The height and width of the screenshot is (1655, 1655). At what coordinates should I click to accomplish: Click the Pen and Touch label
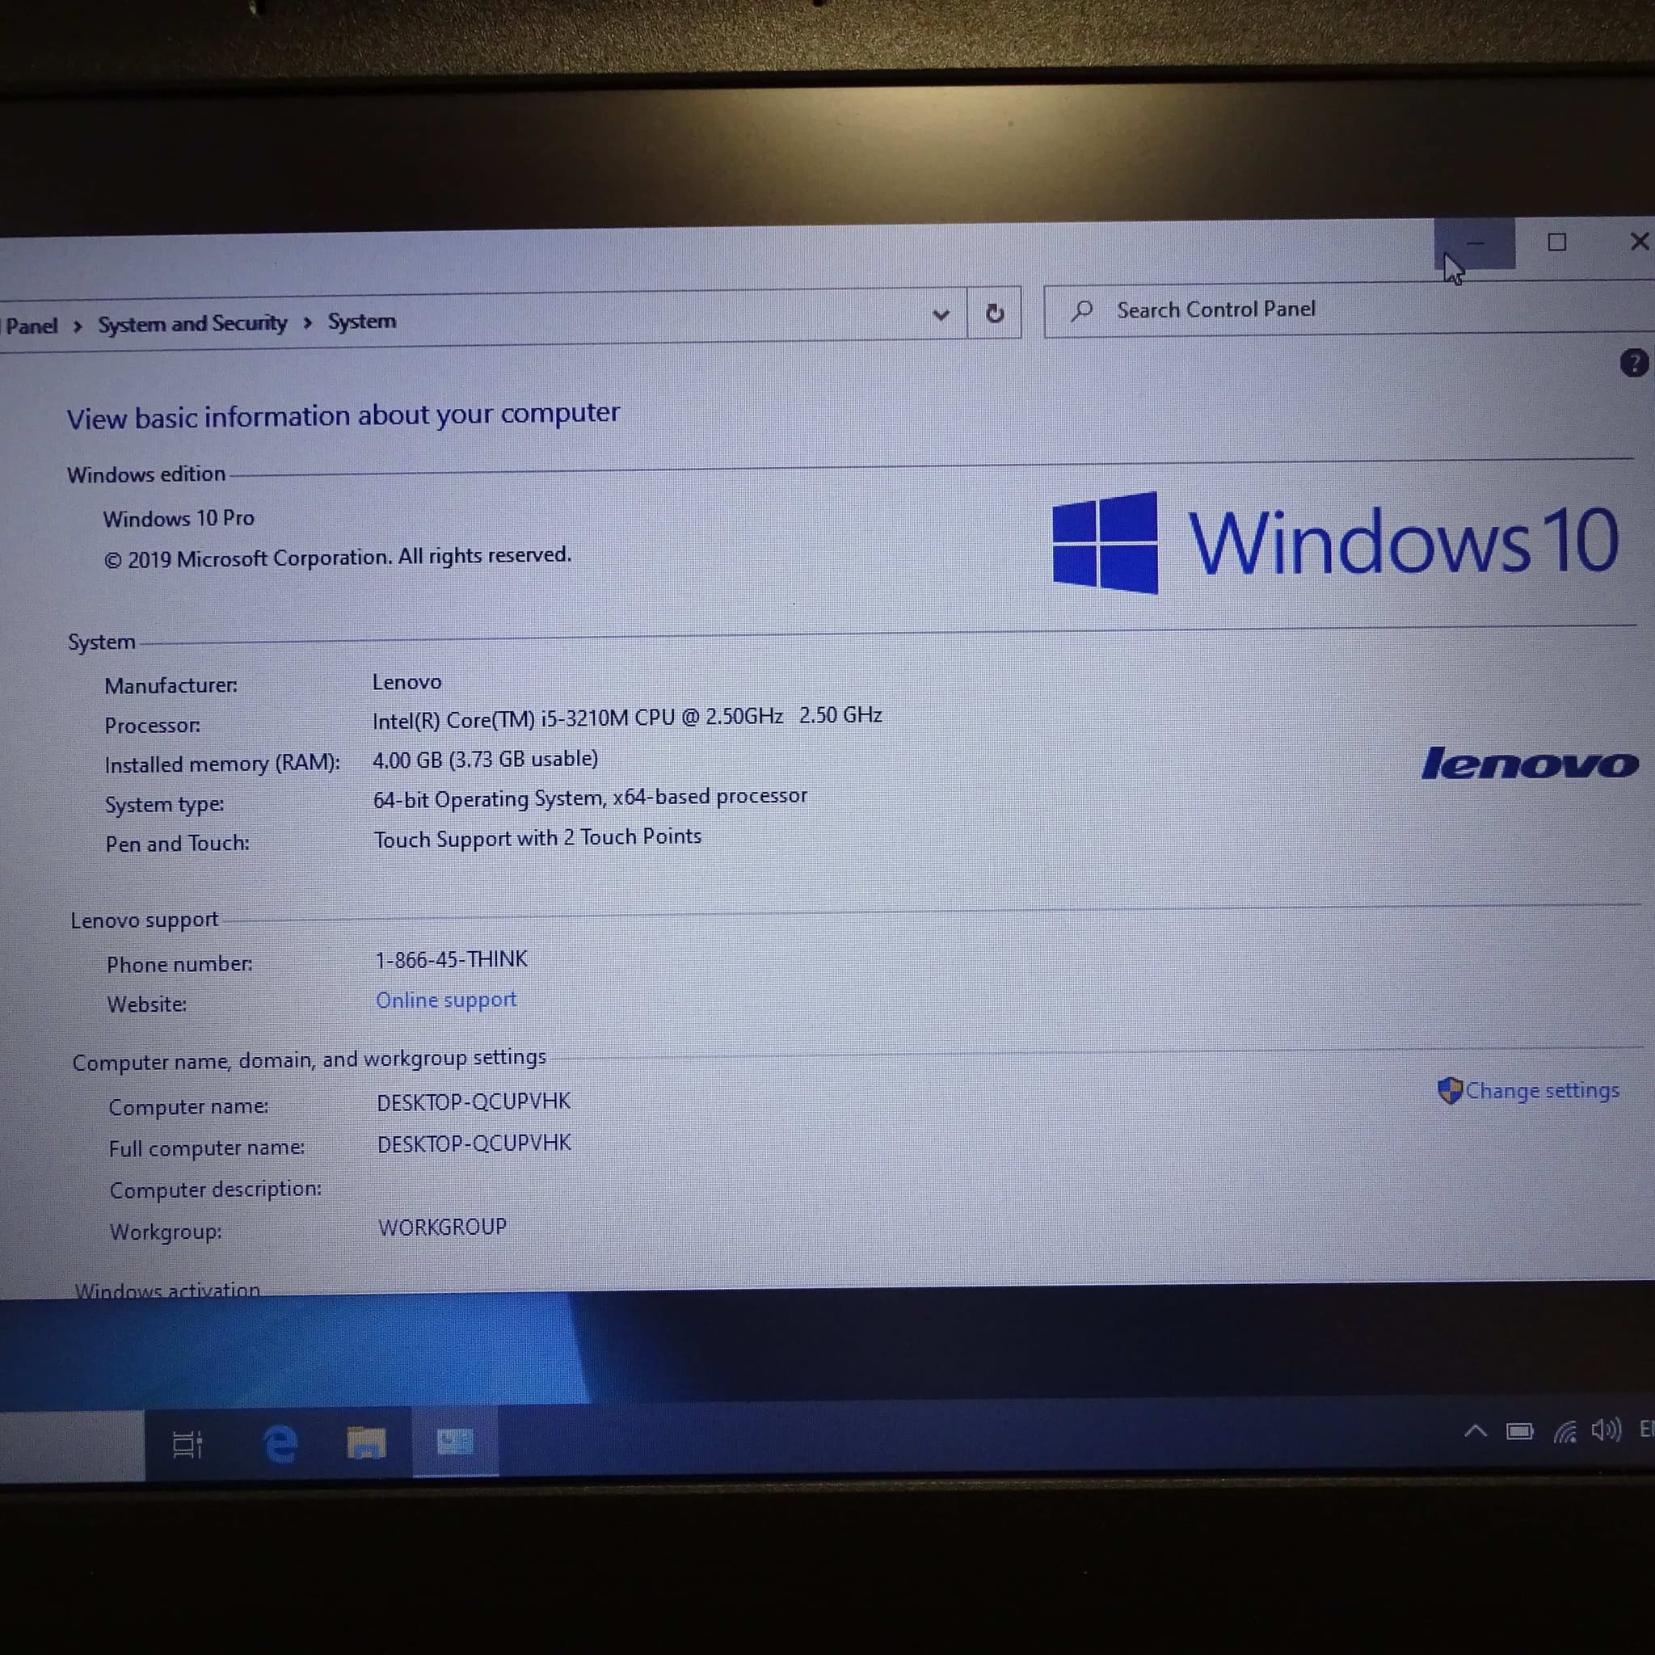177,844
